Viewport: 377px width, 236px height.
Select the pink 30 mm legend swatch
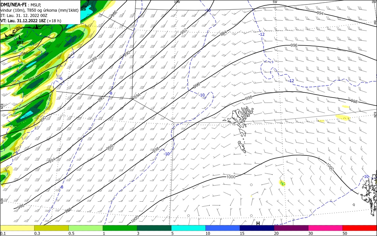[326, 228]
